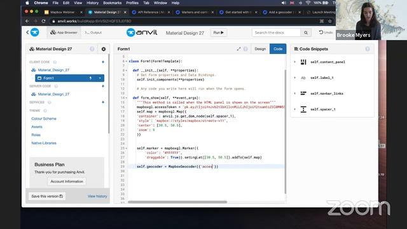The width and height of the screenshot is (407, 229).
Task: Select Form1 in the app browser
Action: (69, 78)
